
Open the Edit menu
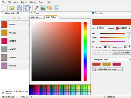tap(9, 2)
